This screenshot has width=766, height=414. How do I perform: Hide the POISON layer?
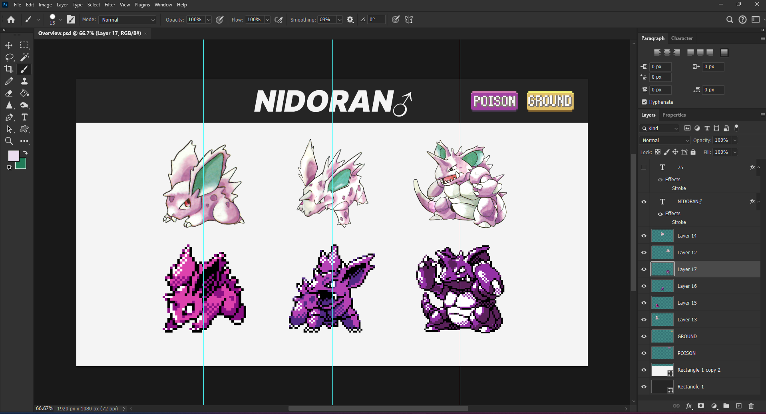[644, 353]
